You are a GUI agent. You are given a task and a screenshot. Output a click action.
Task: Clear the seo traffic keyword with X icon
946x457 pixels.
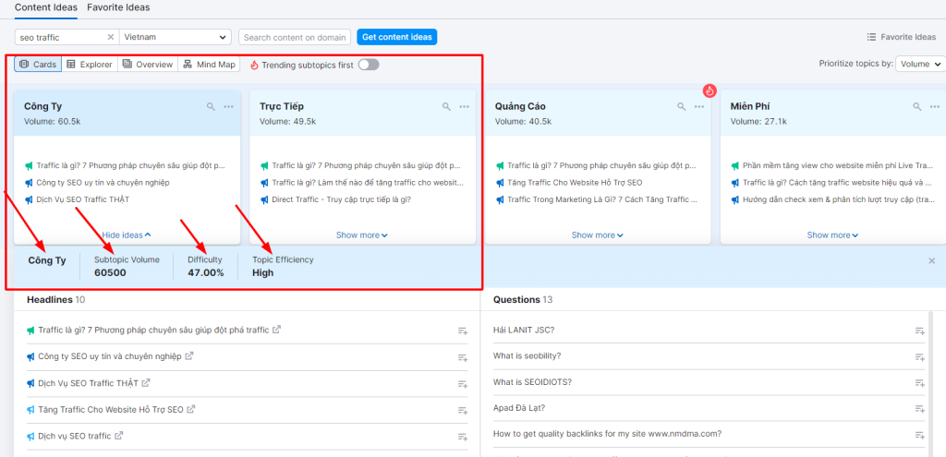point(111,38)
